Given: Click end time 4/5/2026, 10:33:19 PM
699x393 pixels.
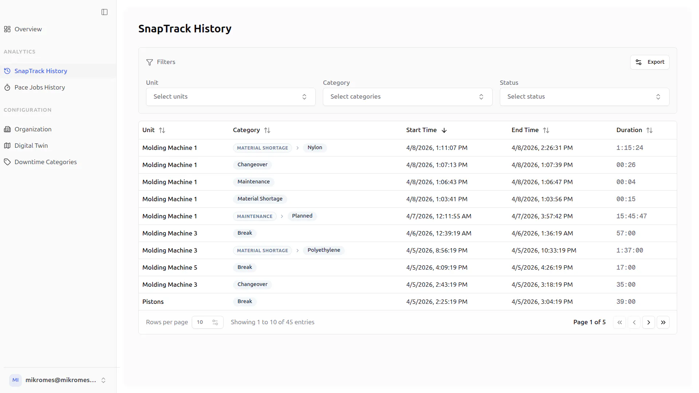Looking at the screenshot, I should (x=544, y=251).
